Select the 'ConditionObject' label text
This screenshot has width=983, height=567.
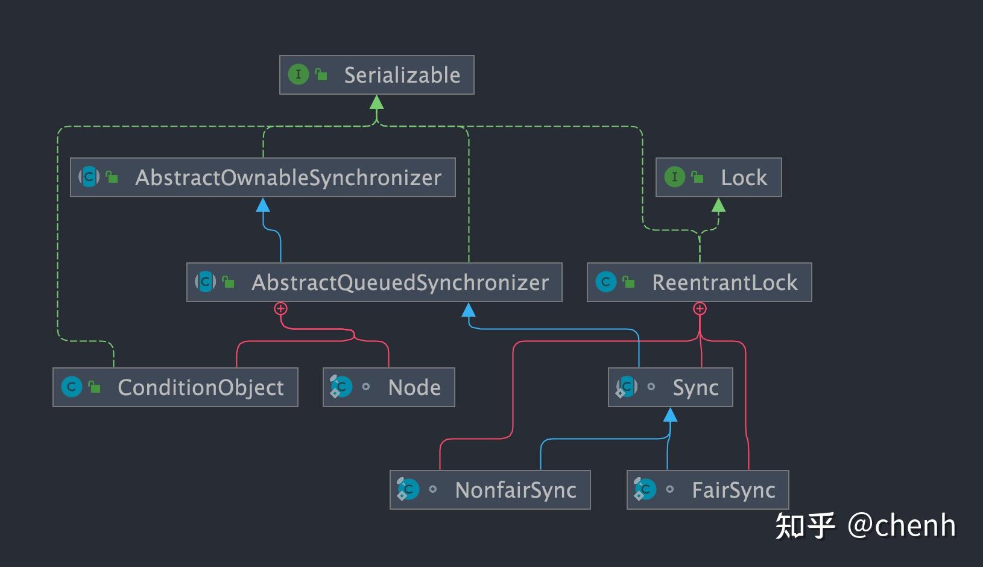coord(201,388)
